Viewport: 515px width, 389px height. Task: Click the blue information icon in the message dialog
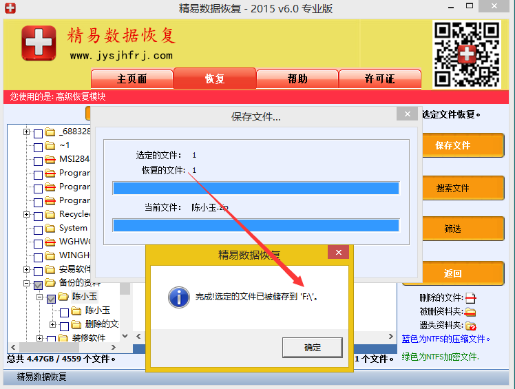pos(179,297)
